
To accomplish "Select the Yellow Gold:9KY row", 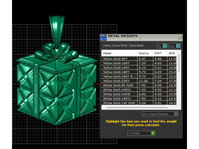I will 139,59.
